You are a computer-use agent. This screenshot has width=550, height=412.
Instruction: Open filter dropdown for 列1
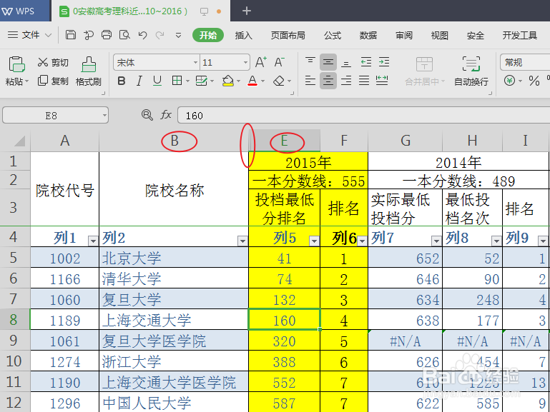click(x=93, y=241)
